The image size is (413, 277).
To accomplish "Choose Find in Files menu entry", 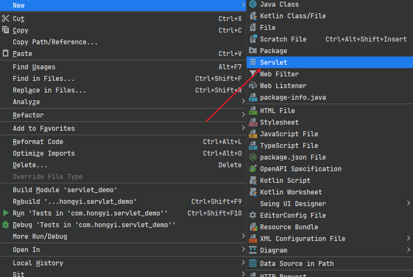I will click(43, 79).
